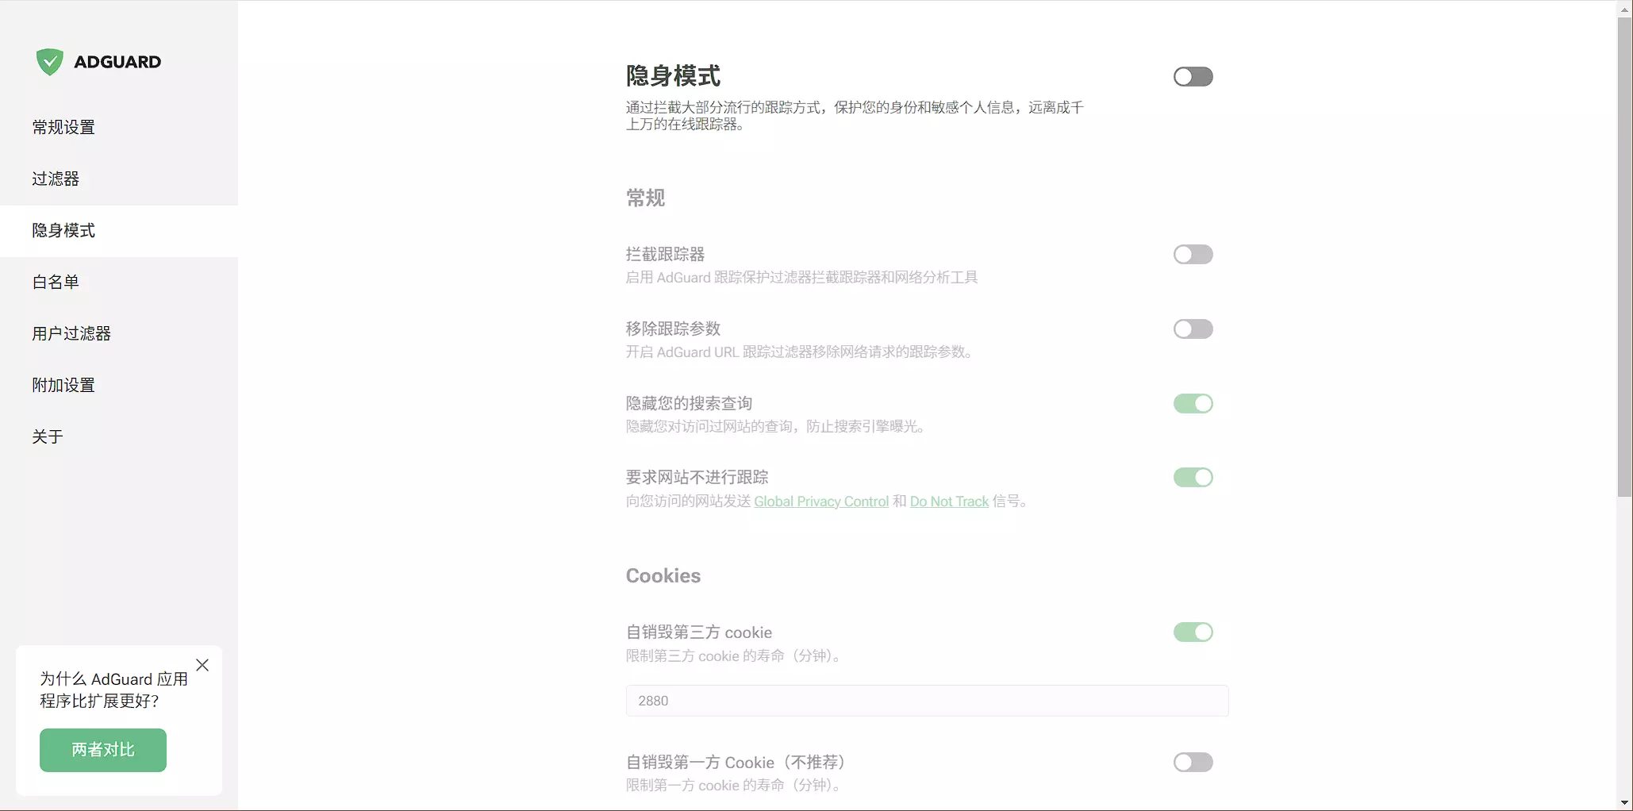Image resolution: width=1633 pixels, height=811 pixels.
Task: Open the 用户过滤器 page
Action: pos(71,333)
